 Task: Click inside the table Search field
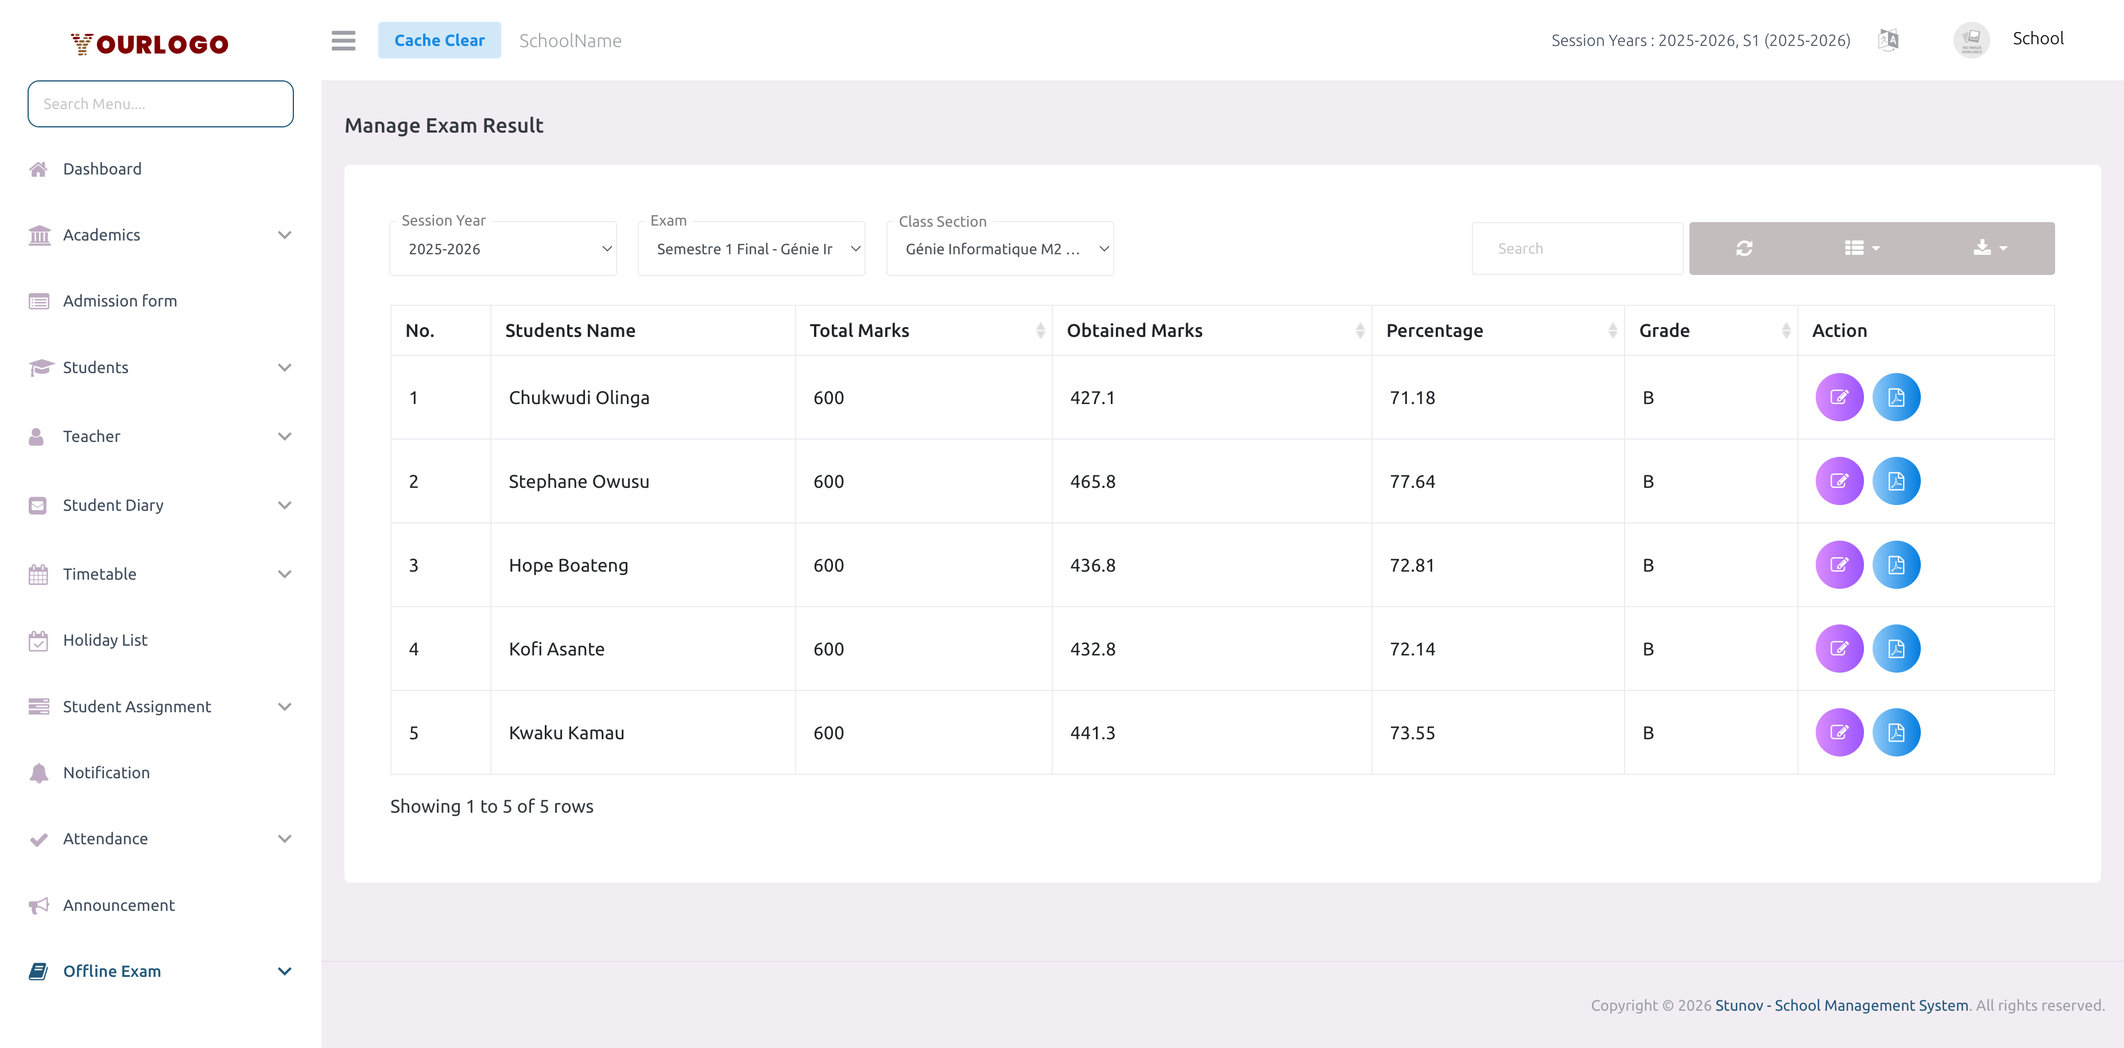(1576, 247)
